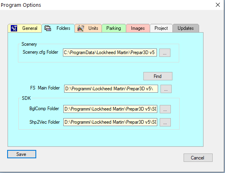Open the Images tab

point(138,28)
